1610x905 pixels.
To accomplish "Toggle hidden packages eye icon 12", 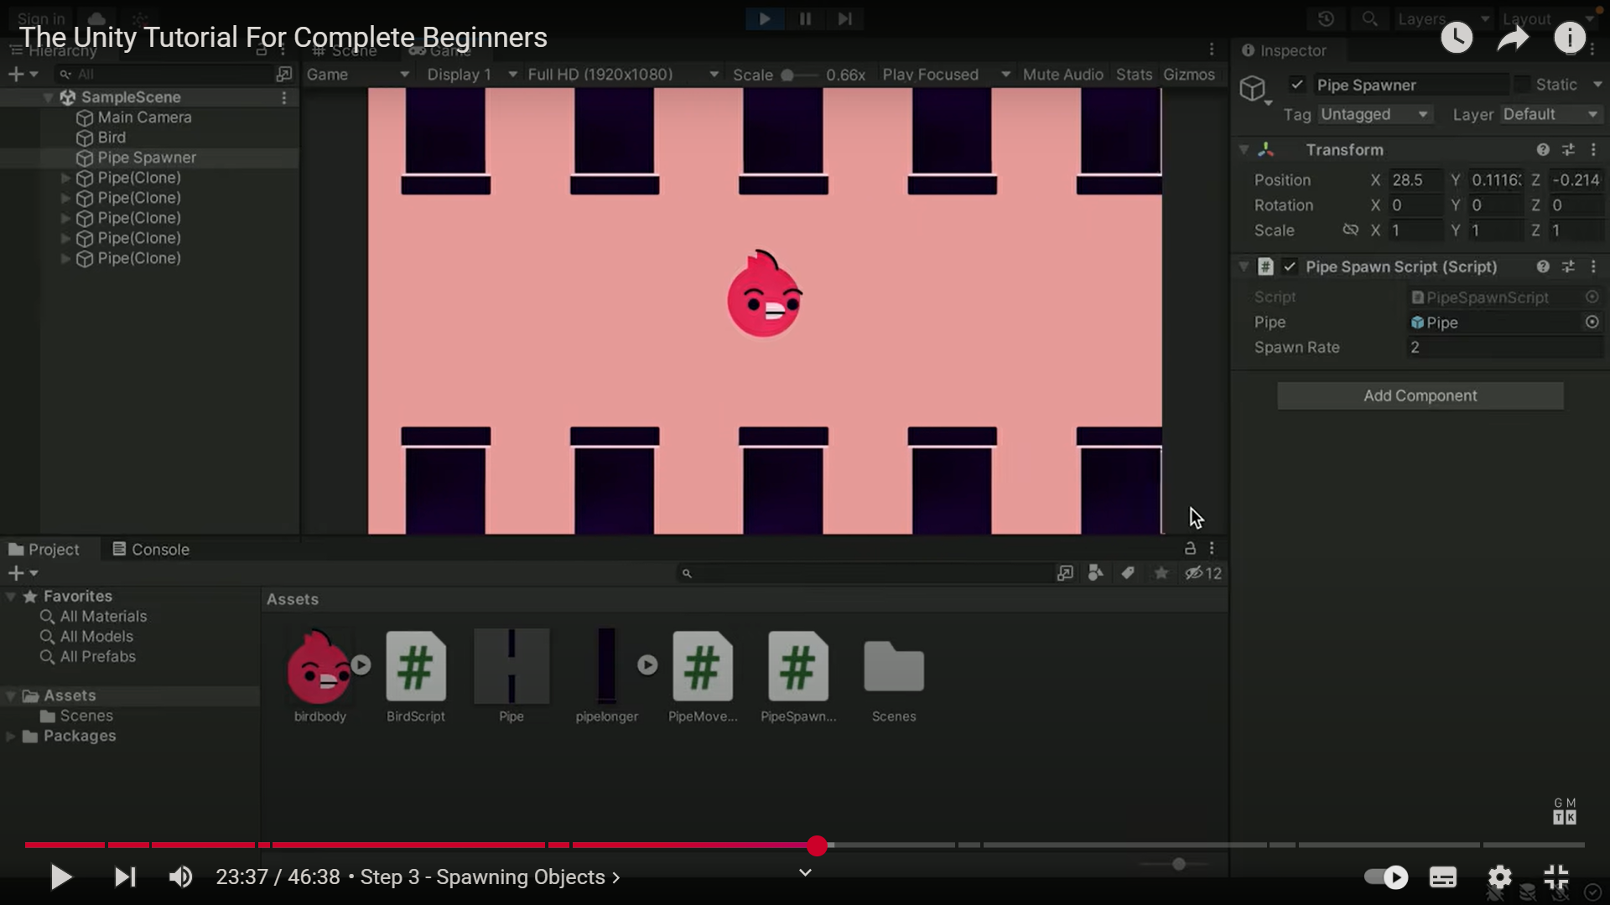I will pos(1202,573).
